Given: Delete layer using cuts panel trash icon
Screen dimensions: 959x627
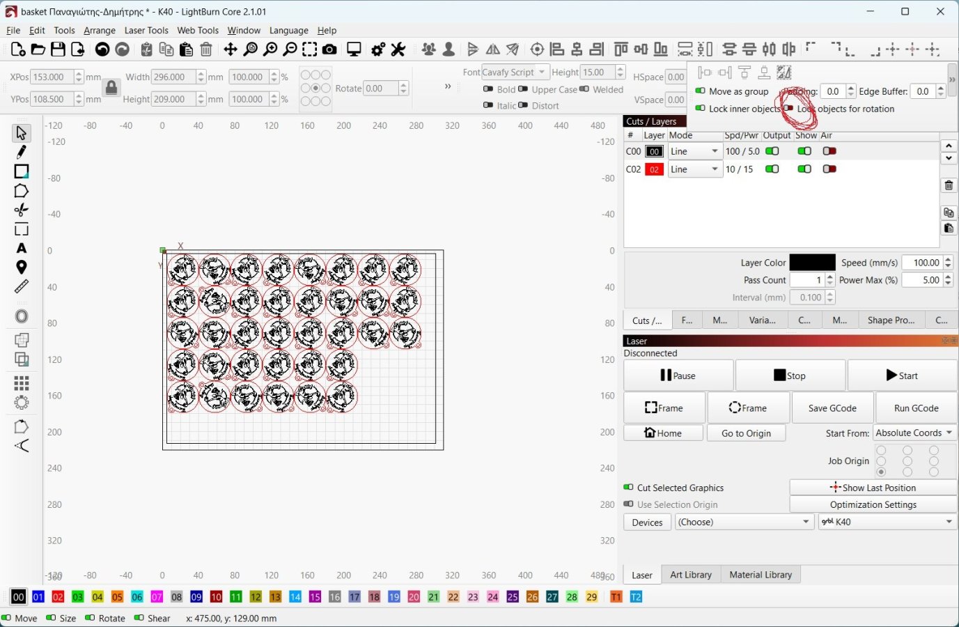Looking at the screenshot, I should tap(949, 185).
